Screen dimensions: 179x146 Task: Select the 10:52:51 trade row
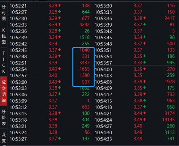[50, 63]
